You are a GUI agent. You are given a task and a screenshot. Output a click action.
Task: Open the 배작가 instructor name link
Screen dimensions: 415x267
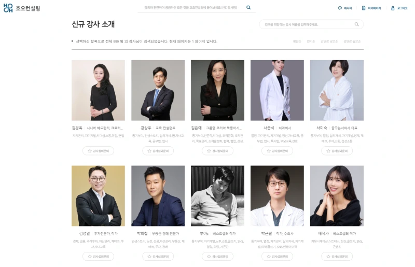(x=323, y=233)
